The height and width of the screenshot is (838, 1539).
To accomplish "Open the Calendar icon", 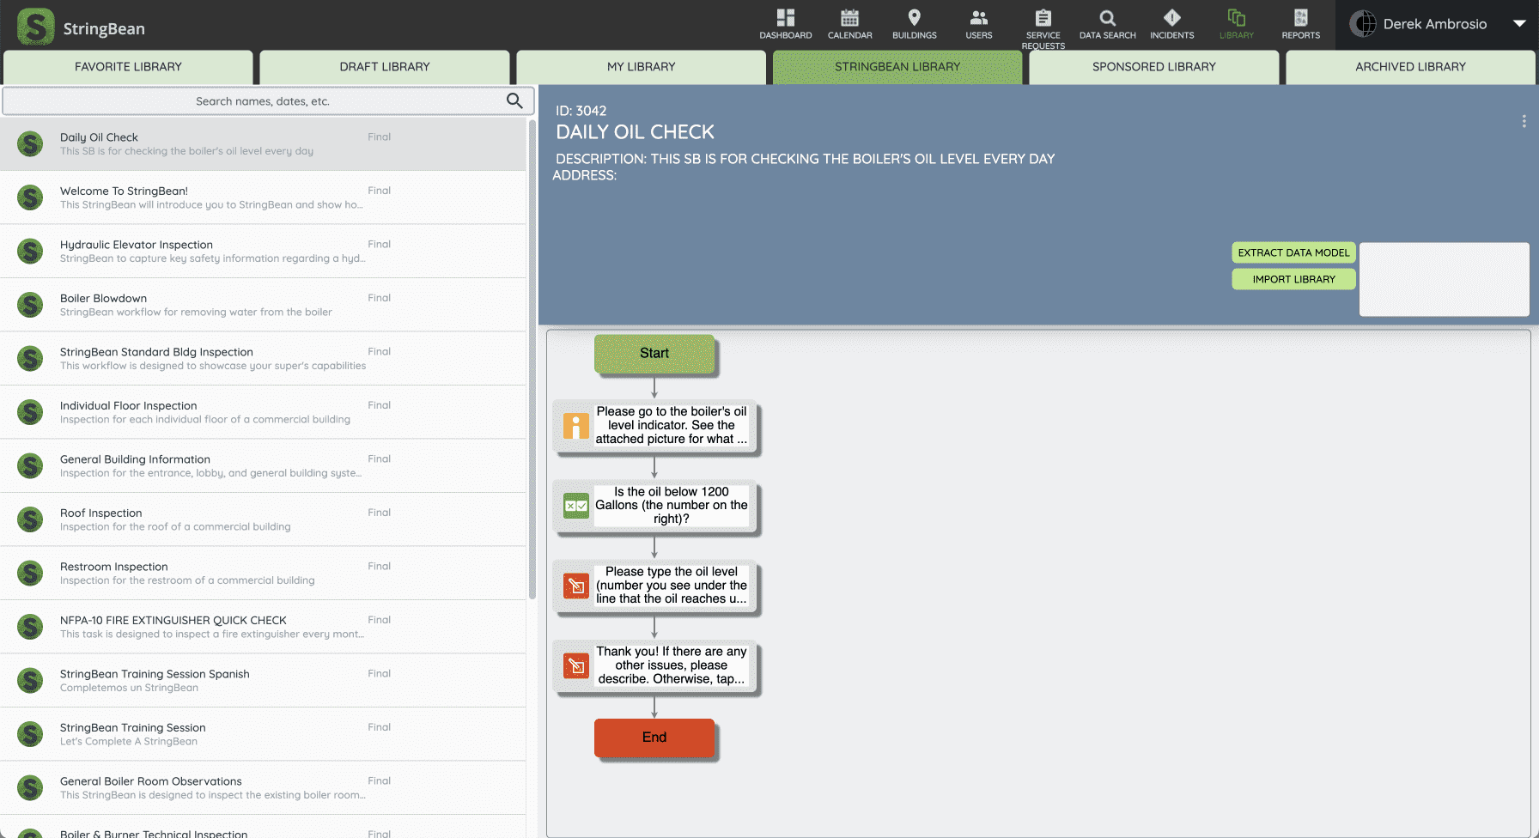I will 849,18.
